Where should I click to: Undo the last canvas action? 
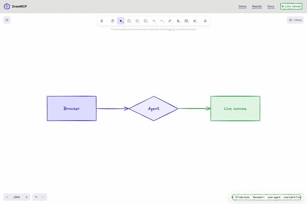pos(36,197)
